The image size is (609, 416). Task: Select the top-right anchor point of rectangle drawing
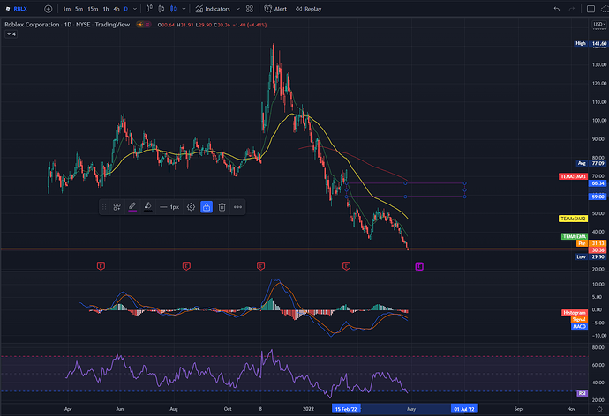click(x=464, y=183)
